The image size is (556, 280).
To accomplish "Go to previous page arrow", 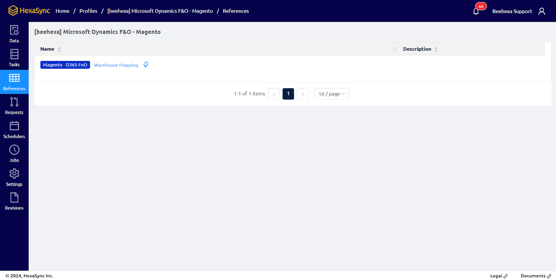I will 274,94.
